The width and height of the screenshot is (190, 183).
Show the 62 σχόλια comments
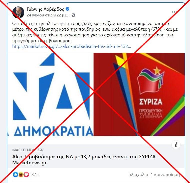click(138, 175)
